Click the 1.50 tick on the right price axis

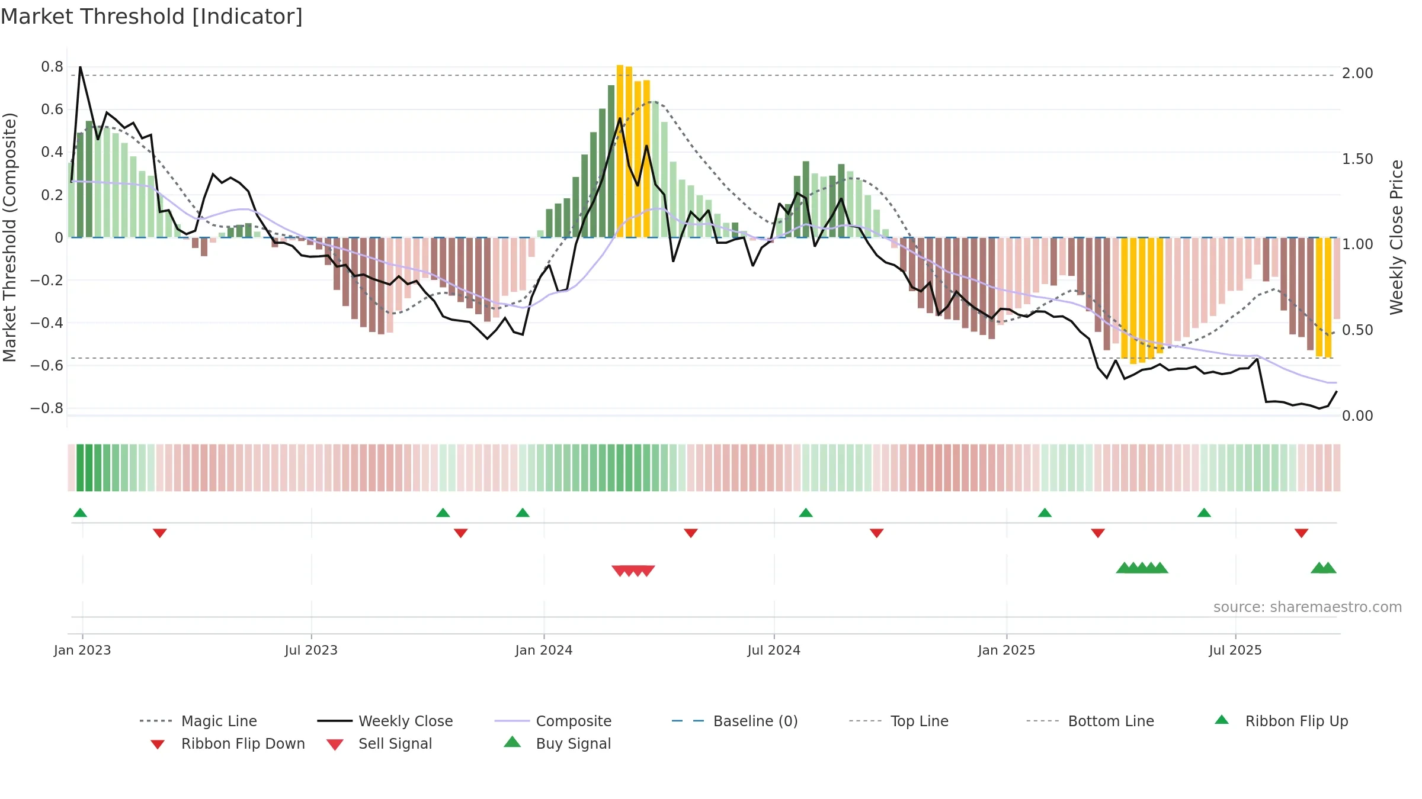[x=1357, y=159]
